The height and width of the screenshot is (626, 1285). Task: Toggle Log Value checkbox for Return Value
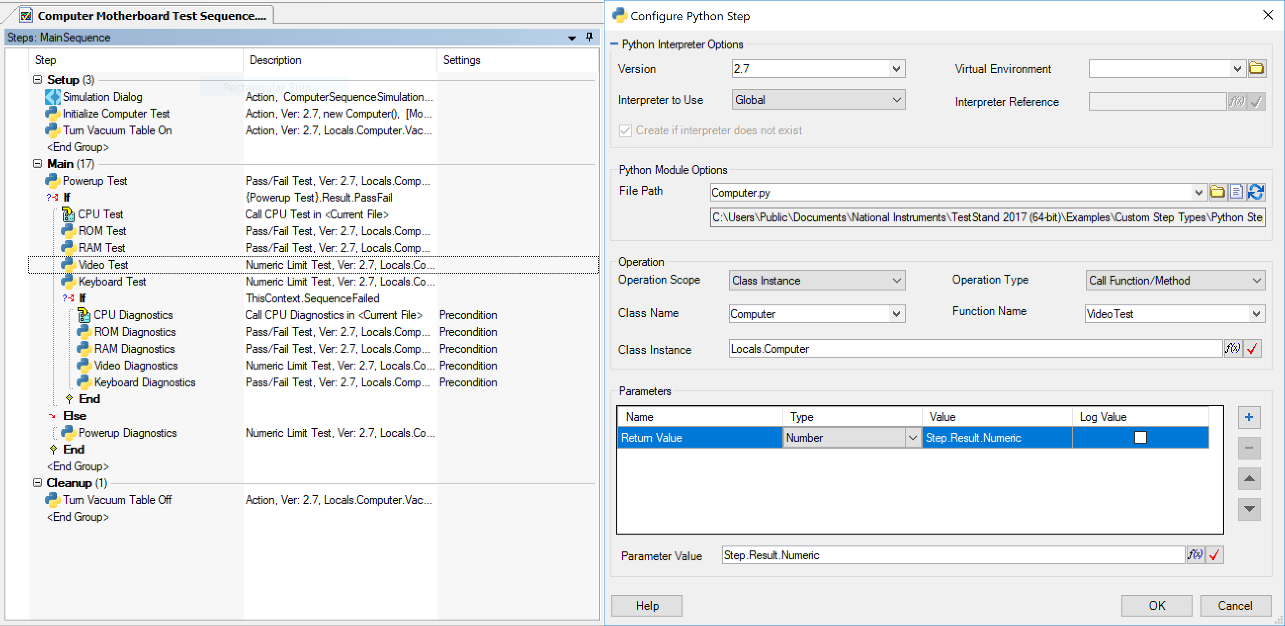(x=1140, y=437)
